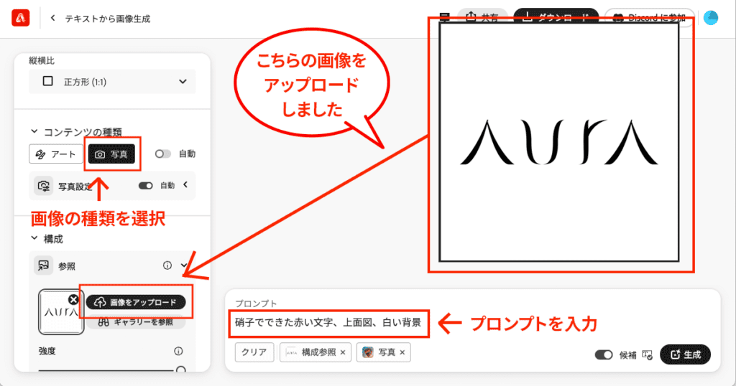Collapse the 構成 section
The width and height of the screenshot is (736, 386).
click(34, 238)
